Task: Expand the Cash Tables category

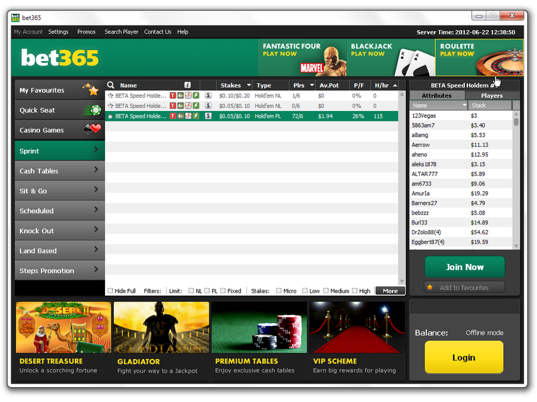Action: tap(59, 171)
